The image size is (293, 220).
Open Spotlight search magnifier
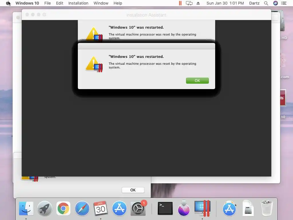(266, 3)
